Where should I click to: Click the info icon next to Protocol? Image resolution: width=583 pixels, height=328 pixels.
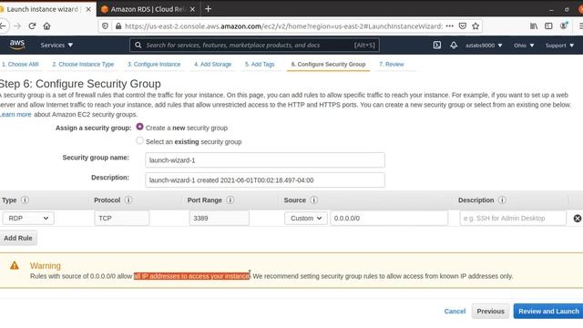128,200
